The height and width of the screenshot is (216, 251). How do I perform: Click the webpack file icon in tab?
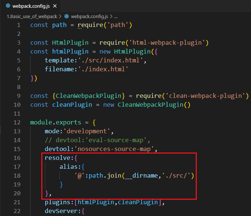[8, 6]
